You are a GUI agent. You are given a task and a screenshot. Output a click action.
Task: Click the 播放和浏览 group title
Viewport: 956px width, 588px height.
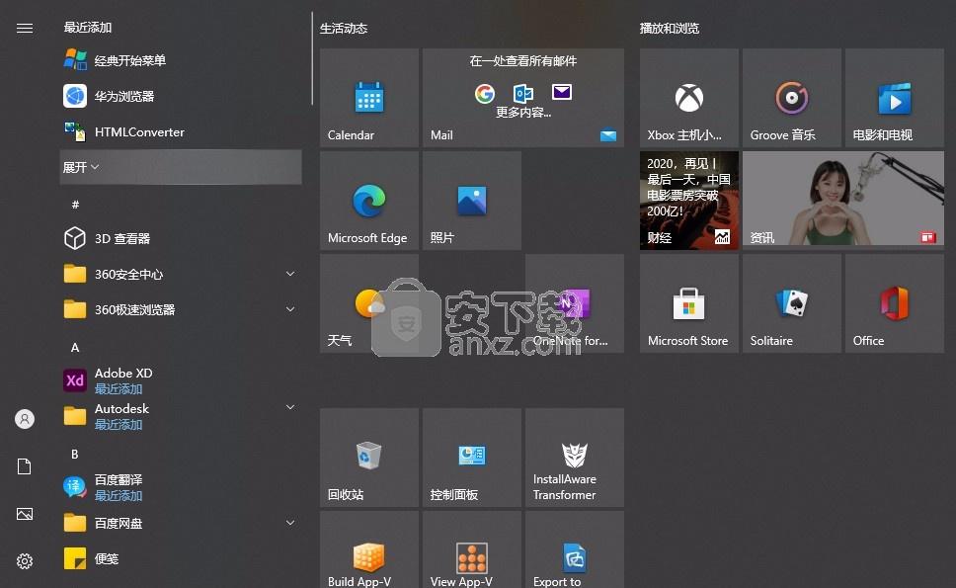(x=670, y=28)
